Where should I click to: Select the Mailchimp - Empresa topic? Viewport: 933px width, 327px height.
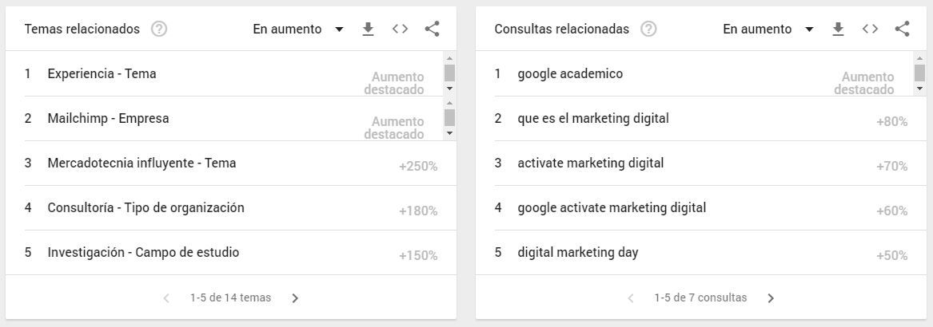[108, 119]
